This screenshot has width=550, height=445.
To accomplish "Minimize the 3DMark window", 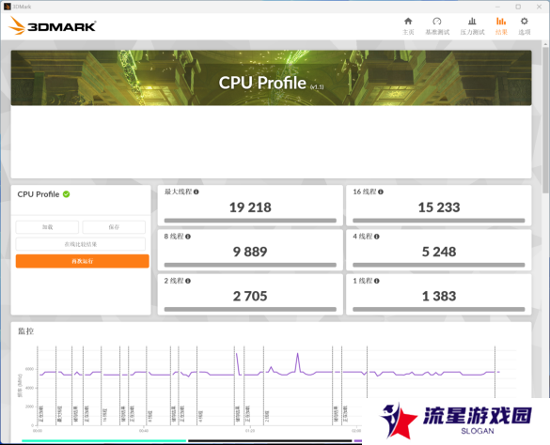I will click(x=497, y=7).
